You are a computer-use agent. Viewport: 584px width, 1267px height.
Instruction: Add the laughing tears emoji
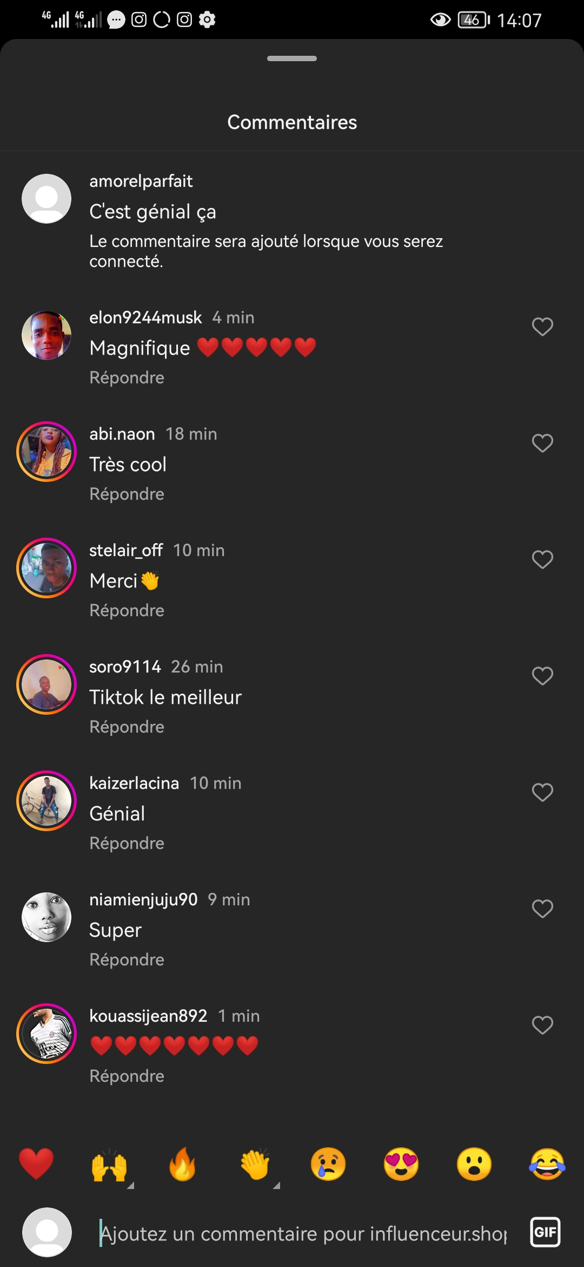(x=547, y=1164)
